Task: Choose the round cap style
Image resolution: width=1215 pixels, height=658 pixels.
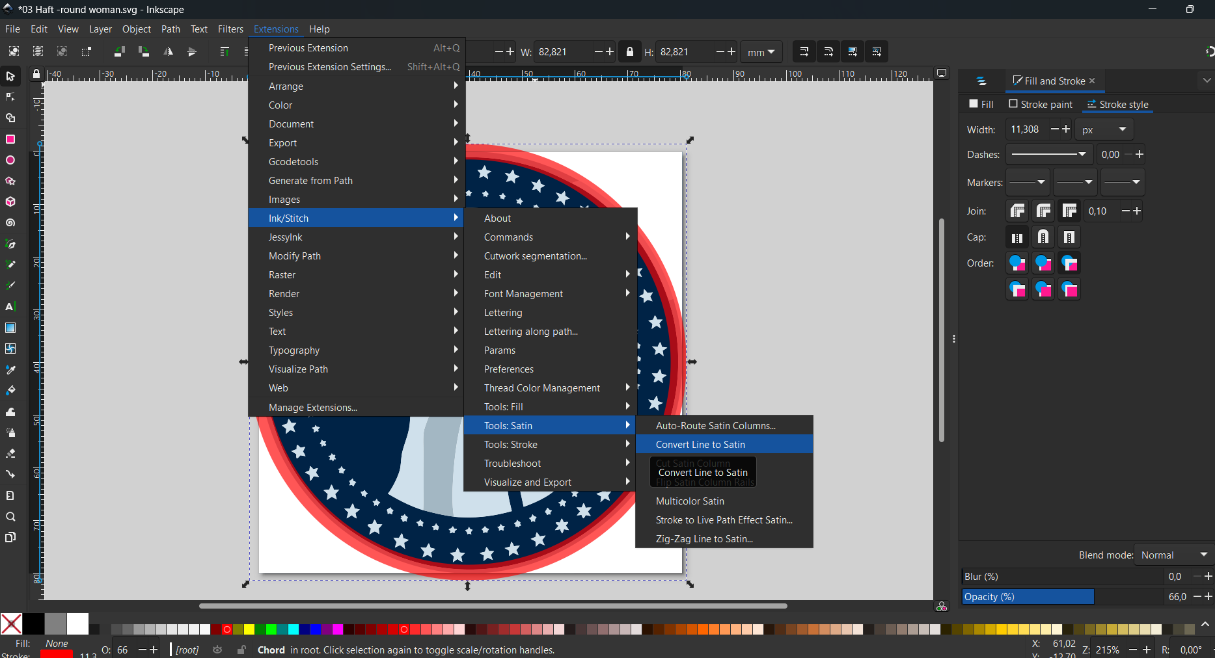Action: [x=1043, y=237]
